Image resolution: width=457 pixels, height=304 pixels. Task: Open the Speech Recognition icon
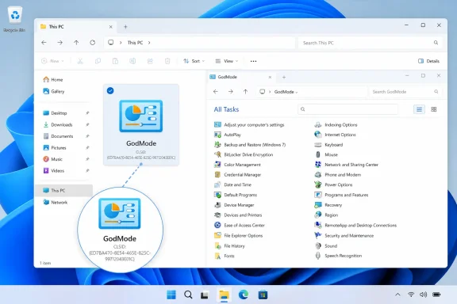click(x=318, y=256)
